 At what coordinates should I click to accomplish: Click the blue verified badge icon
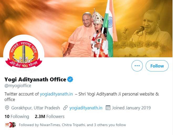(x=70, y=79)
